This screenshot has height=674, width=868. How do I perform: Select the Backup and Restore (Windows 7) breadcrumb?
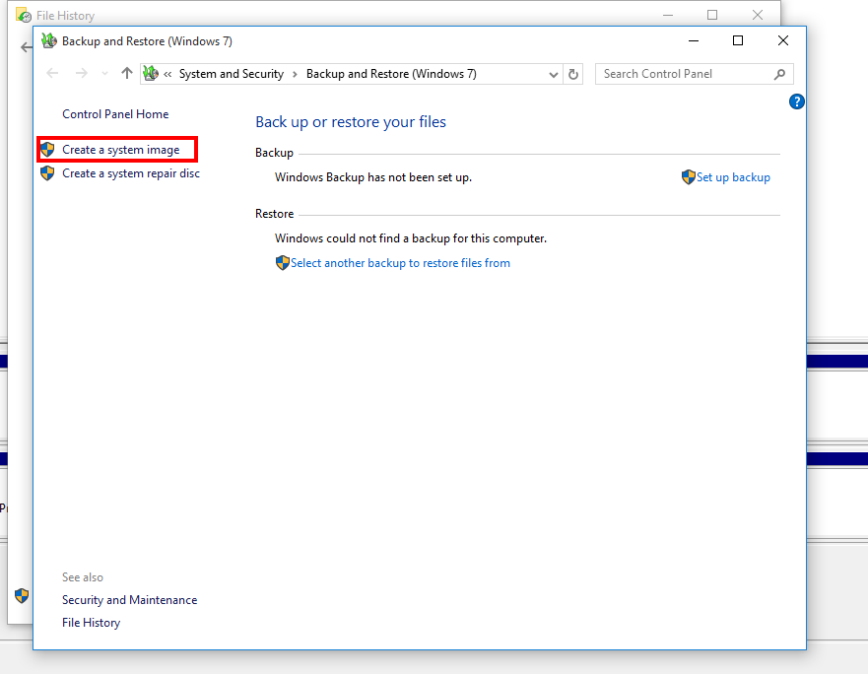(x=391, y=74)
